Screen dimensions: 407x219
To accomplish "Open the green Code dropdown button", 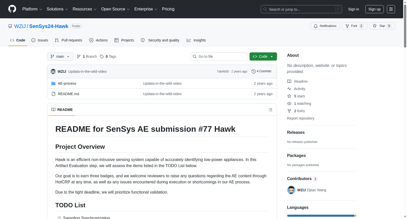I will pos(263,56).
